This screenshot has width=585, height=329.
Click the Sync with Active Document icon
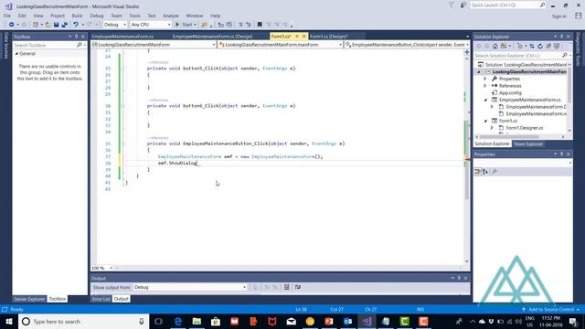click(532, 47)
